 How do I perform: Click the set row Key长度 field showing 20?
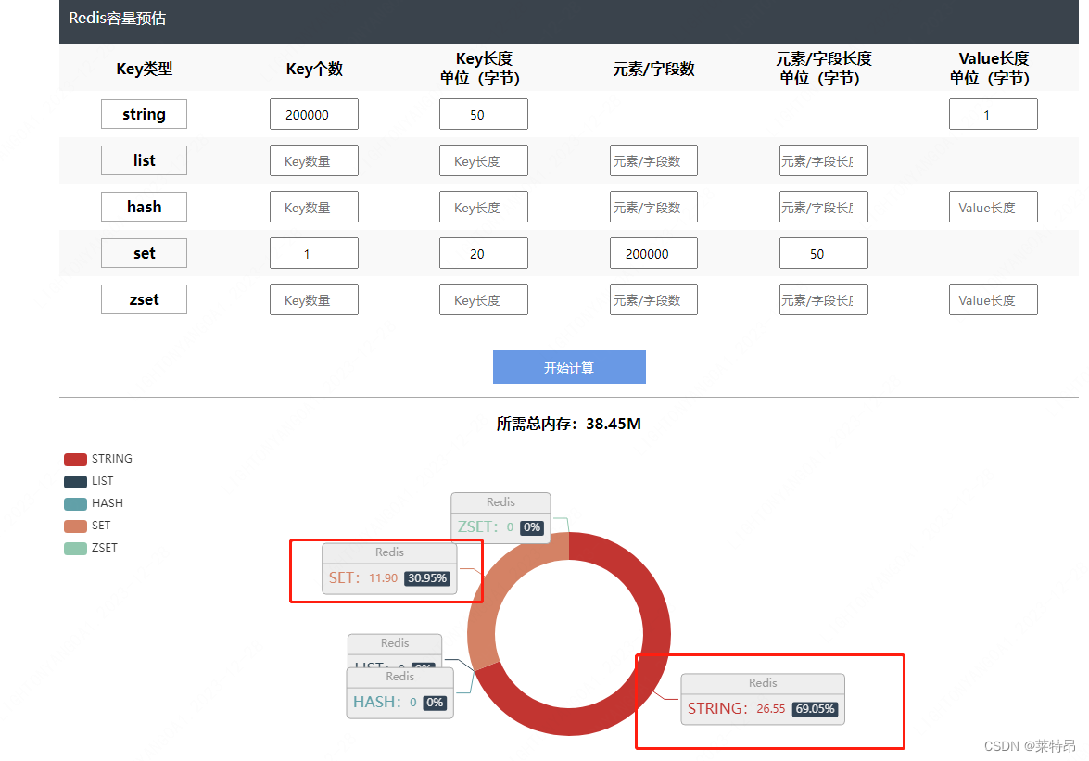tap(483, 253)
